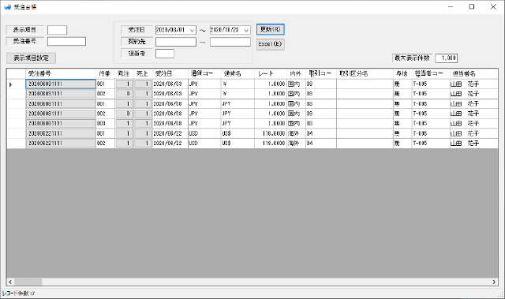Click the current row indicator arrow
This screenshot has height=299, width=505.
click(x=10, y=84)
